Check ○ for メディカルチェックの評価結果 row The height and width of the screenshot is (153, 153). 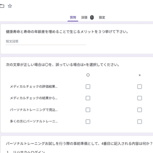(x=88, y=86)
